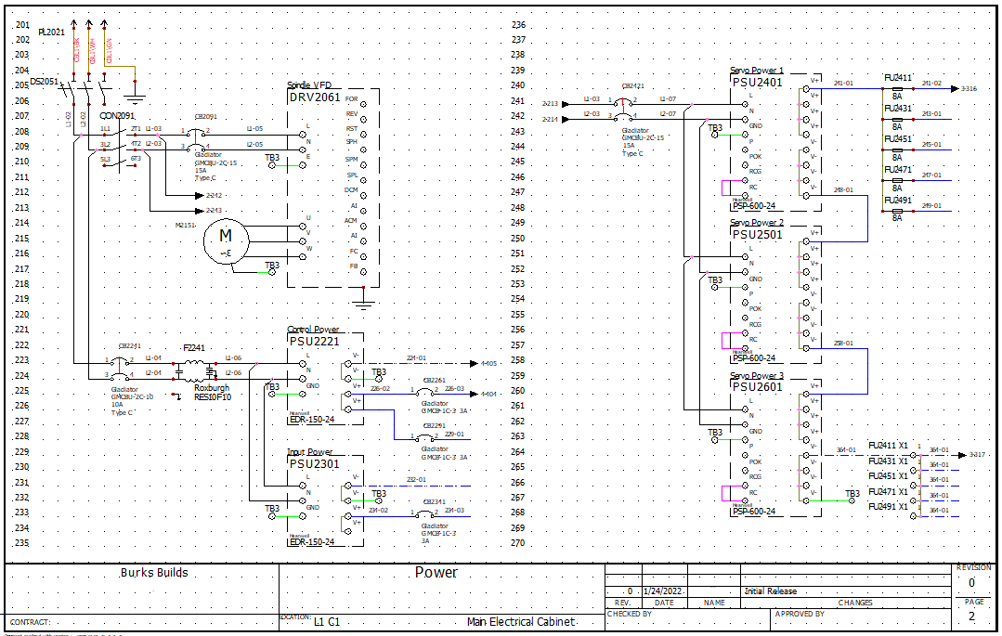
Task: Select the ground symbol below DRV2061
Action: coord(364,303)
